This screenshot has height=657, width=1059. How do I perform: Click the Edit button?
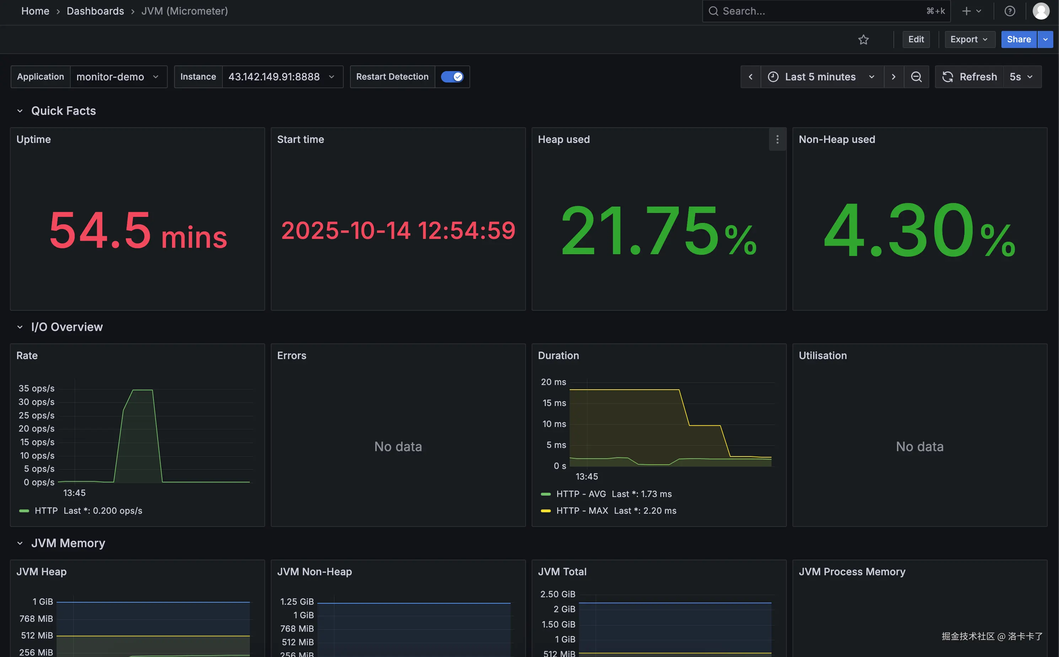pyautogui.click(x=916, y=39)
